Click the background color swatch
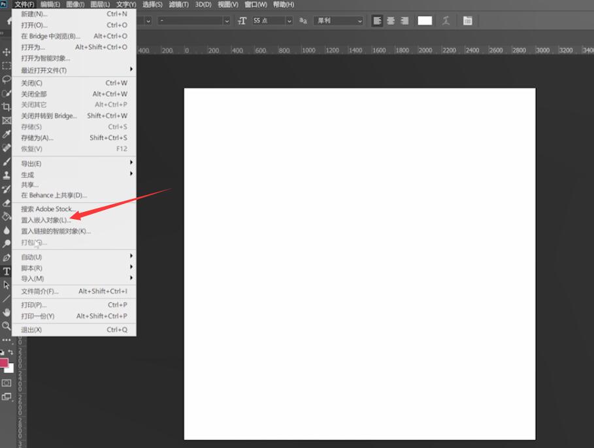 click(x=11, y=369)
